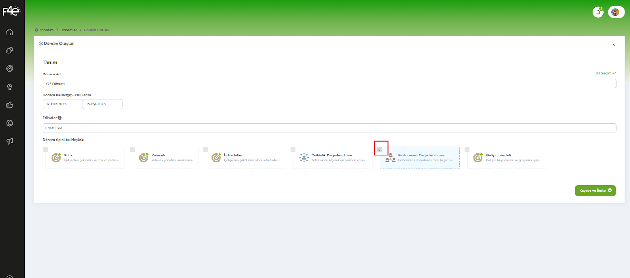Image resolution: width=630 pixels, height=278 pixels.
Task: Open the notifications bell icon
Action: pos(598,12)
